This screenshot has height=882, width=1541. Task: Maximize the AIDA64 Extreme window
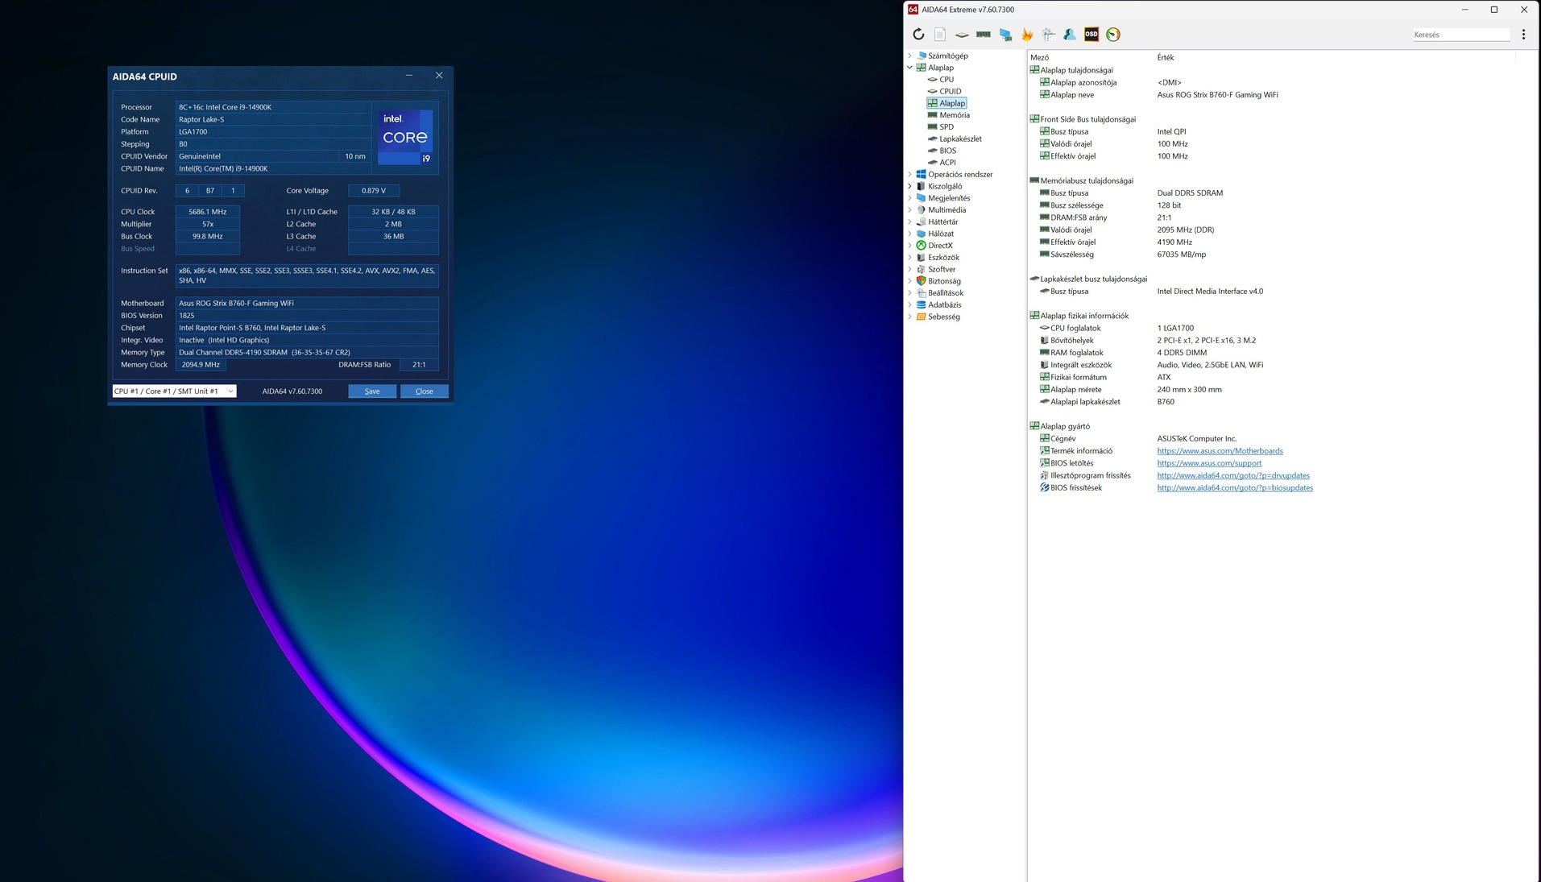click(x=1494, y=10)
